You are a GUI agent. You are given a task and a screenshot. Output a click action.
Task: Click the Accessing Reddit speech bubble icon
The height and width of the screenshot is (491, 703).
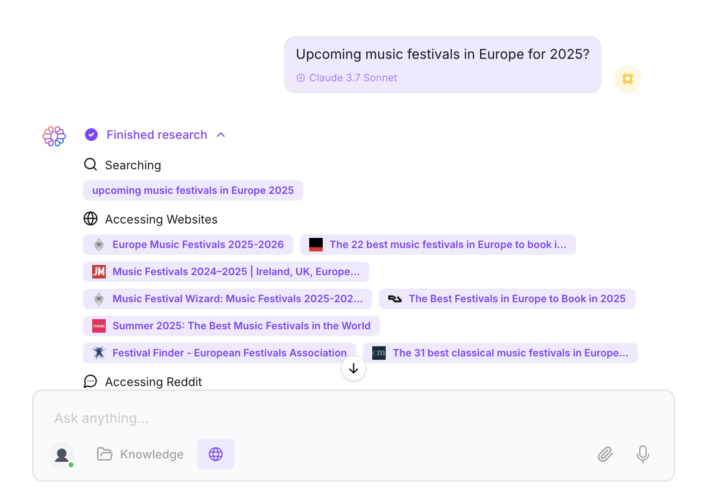coord(91,381)
